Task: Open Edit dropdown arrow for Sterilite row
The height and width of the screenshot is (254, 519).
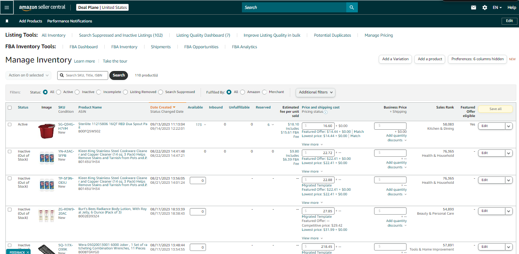Action: [509, 126]
